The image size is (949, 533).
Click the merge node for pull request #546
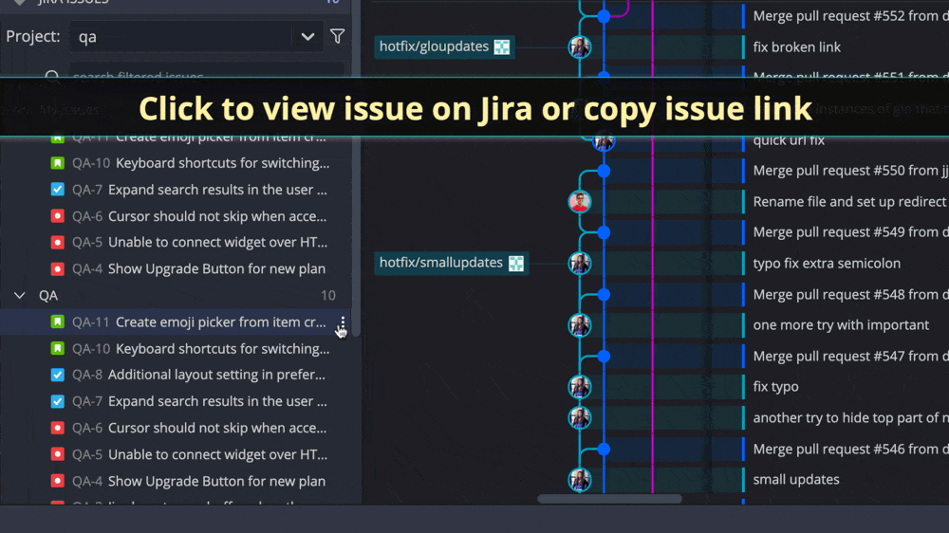604,449
